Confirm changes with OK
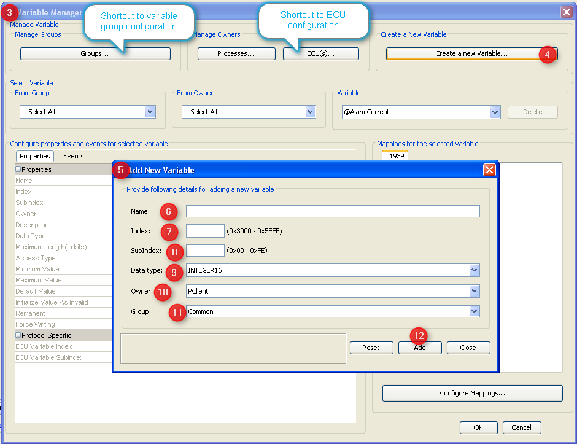This screenshot has height=444, width=577. click(x=479, y=427)
